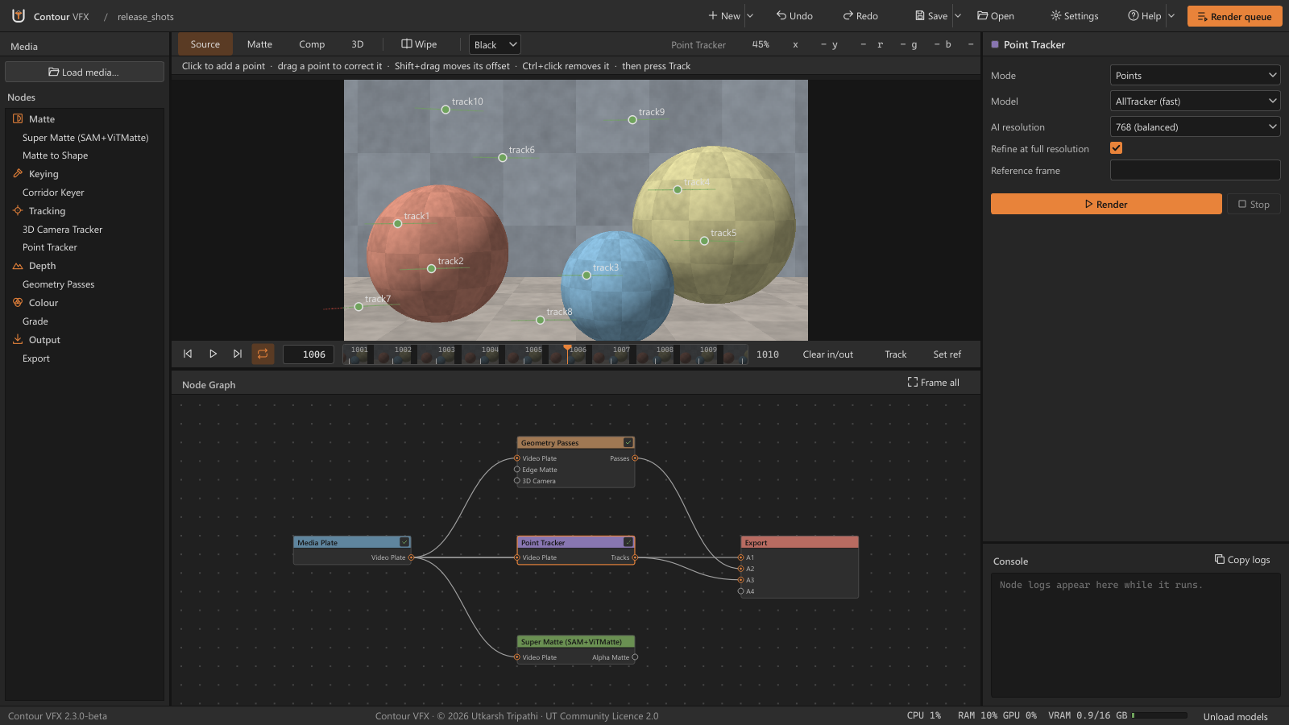Switch to the Comp tab
Image resolution: width=1289 pixels, height=725 pixels.
(x=312, y=44)
